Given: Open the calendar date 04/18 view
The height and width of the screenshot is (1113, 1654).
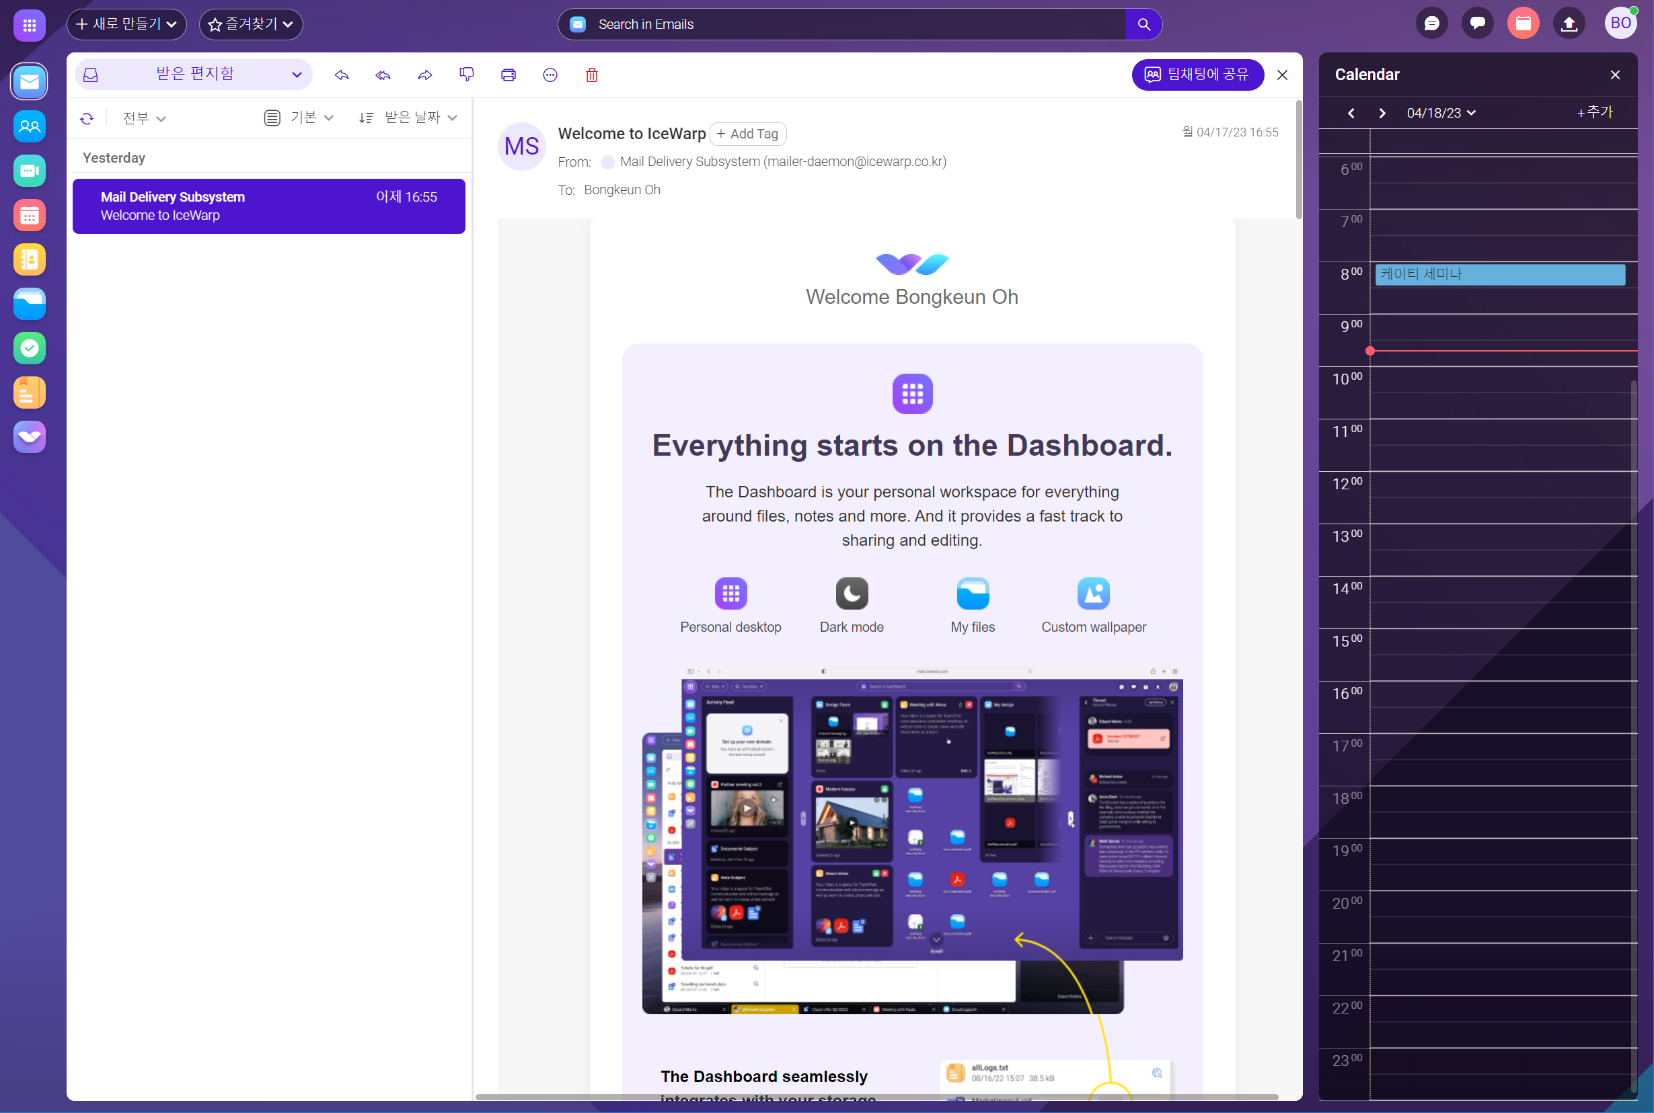Looking at the screenshot, I should [x=1435, y=113].
